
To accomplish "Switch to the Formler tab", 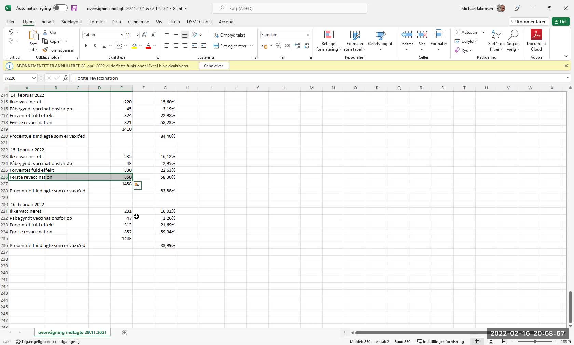I will pos(97,22).
